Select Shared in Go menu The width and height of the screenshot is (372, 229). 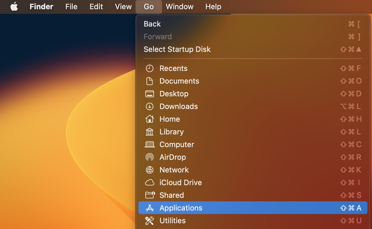pos(253,195)
